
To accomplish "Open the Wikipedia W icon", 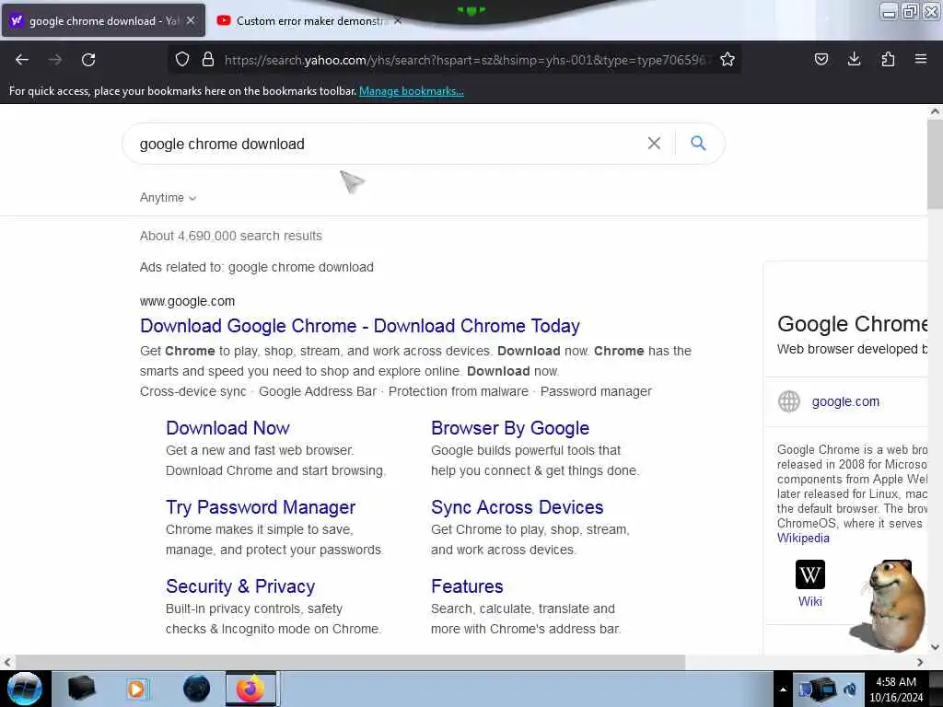I will coord(809,574).
